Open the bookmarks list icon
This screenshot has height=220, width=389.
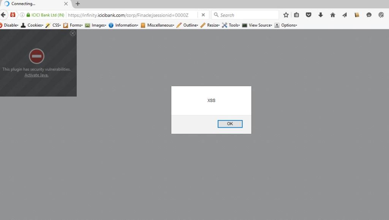pyautogui.click(x=297, y=15)
